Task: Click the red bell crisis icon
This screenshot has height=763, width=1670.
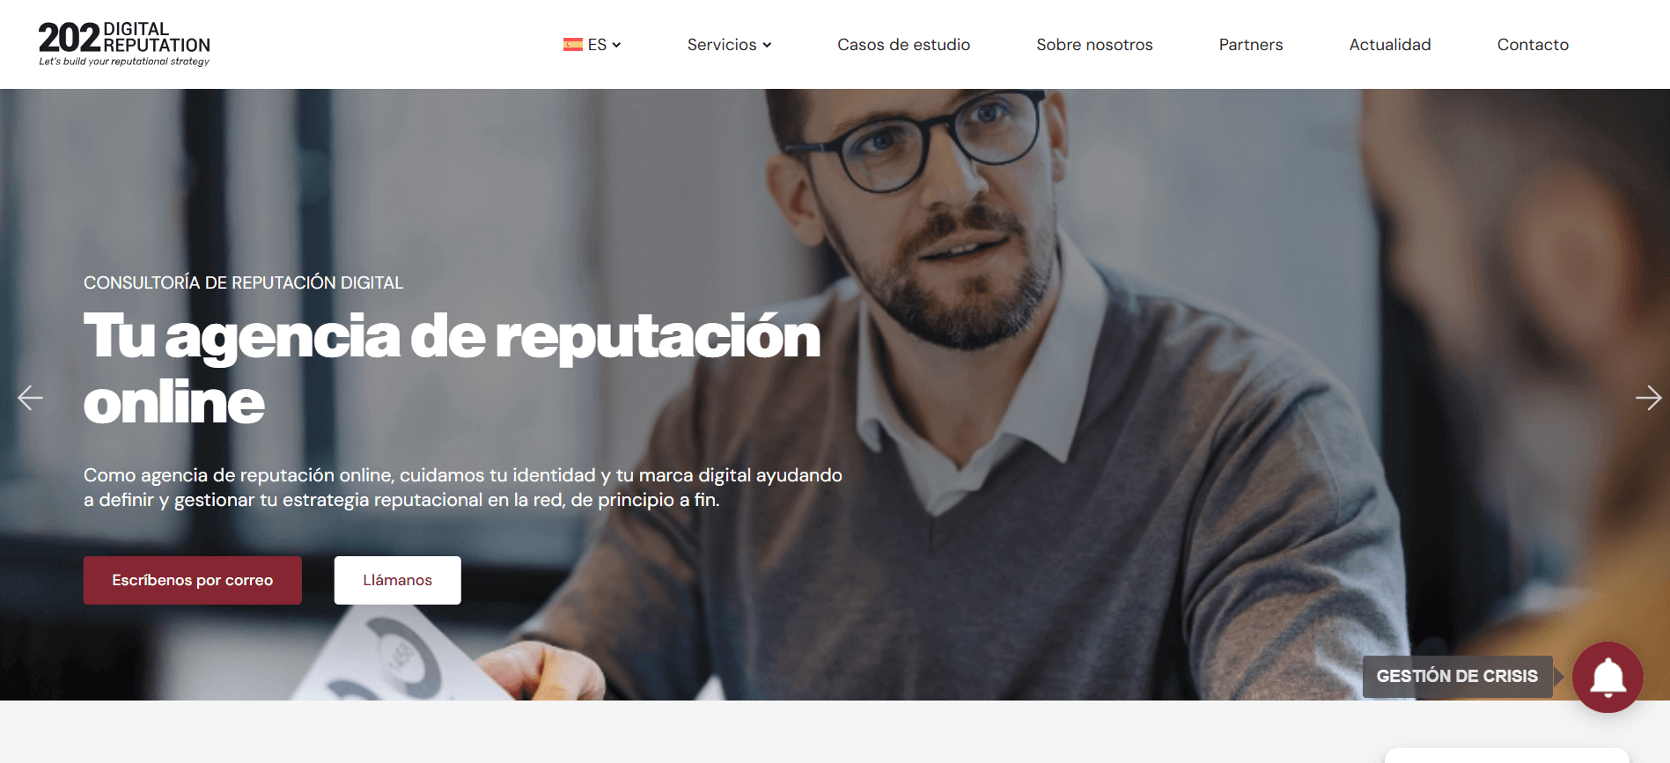Action: [1607, 677]
